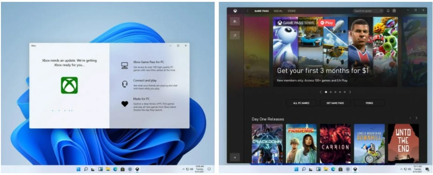433x175 pixels.
Task: Focus the Search for games field
Action: point(368,11)
